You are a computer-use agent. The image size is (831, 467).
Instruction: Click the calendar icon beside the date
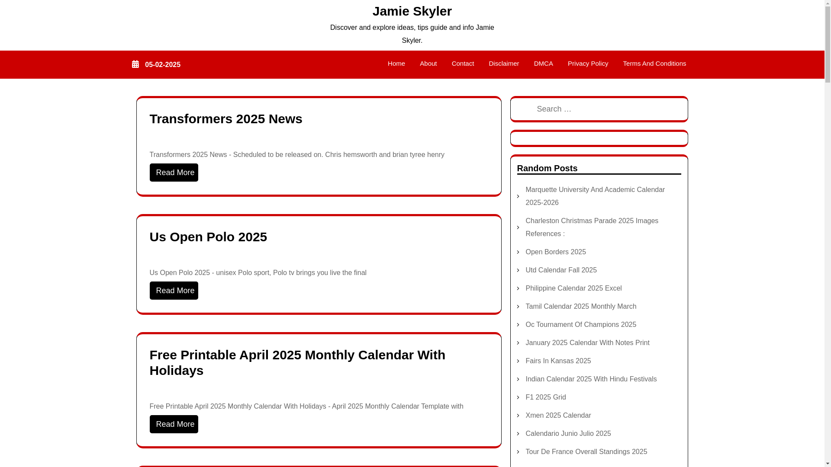tap(135, 64)
